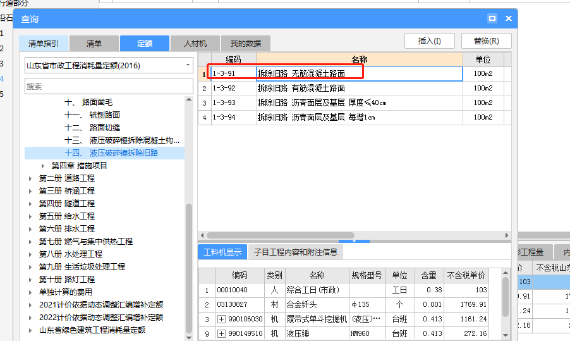Expand 第四册 隧道工程 node
This screenshot has width=570, height=341.
coord(30,204)
